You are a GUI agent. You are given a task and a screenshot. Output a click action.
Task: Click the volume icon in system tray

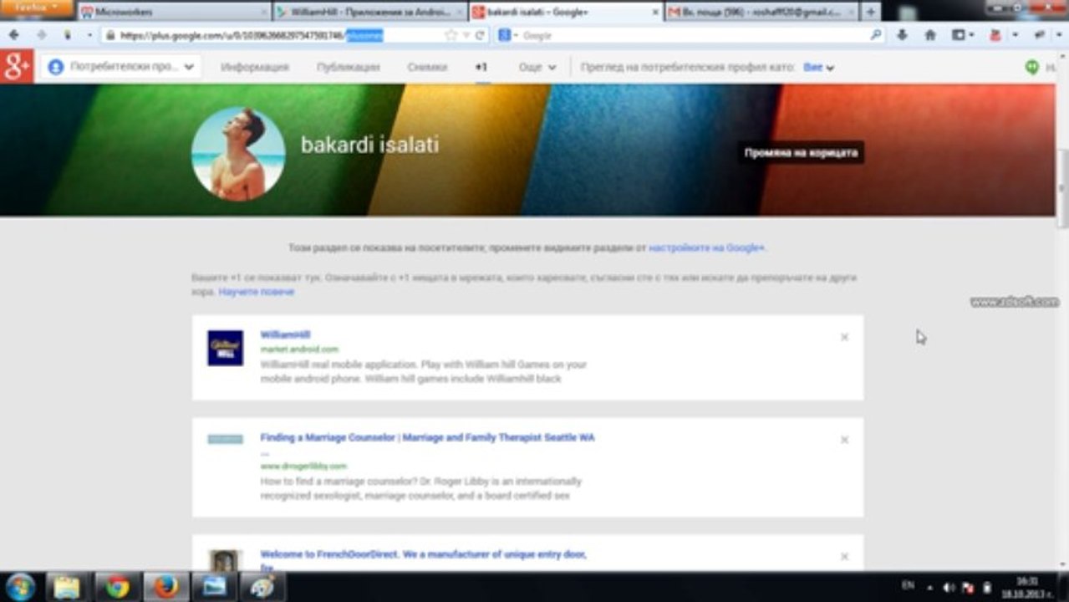(x=949, y=587)
